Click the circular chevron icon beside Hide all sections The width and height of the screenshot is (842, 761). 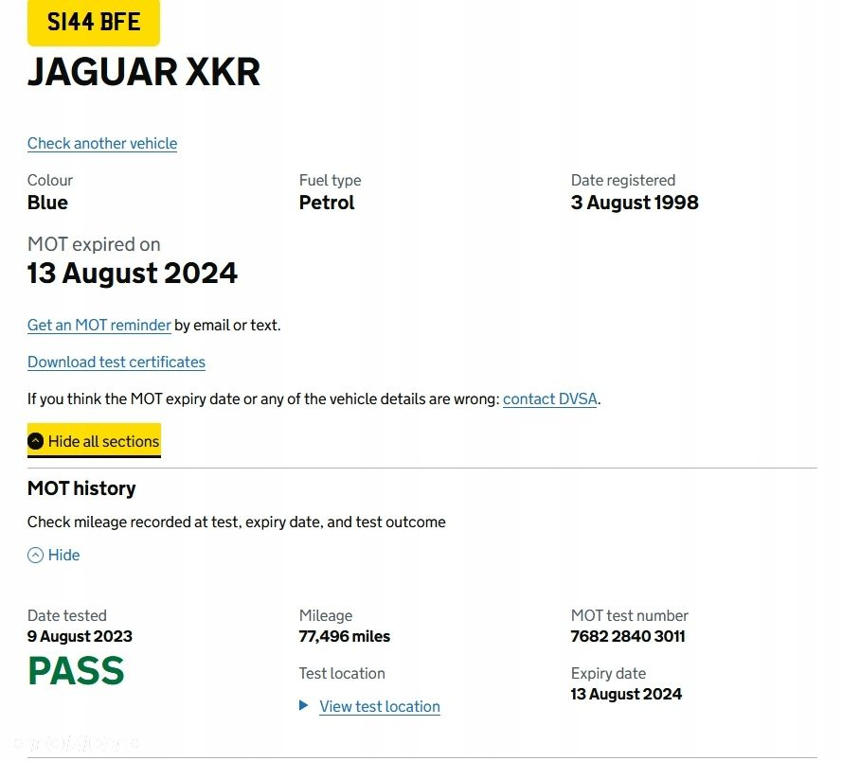[35, 441]
